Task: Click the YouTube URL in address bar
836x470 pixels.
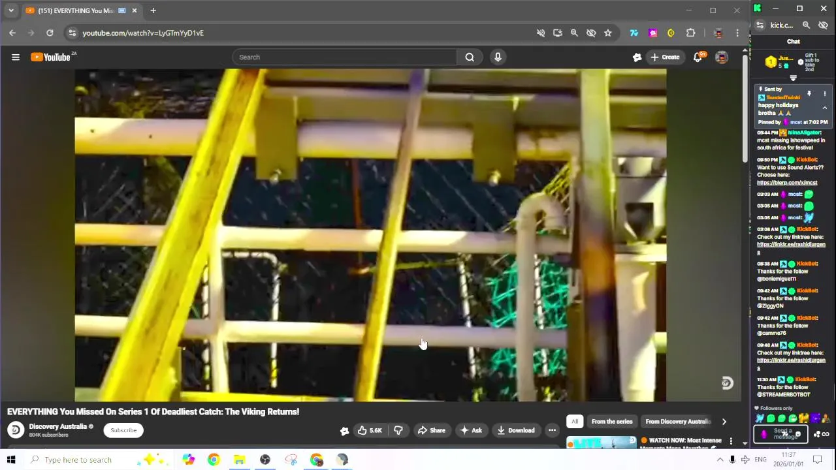Action: 143,33
